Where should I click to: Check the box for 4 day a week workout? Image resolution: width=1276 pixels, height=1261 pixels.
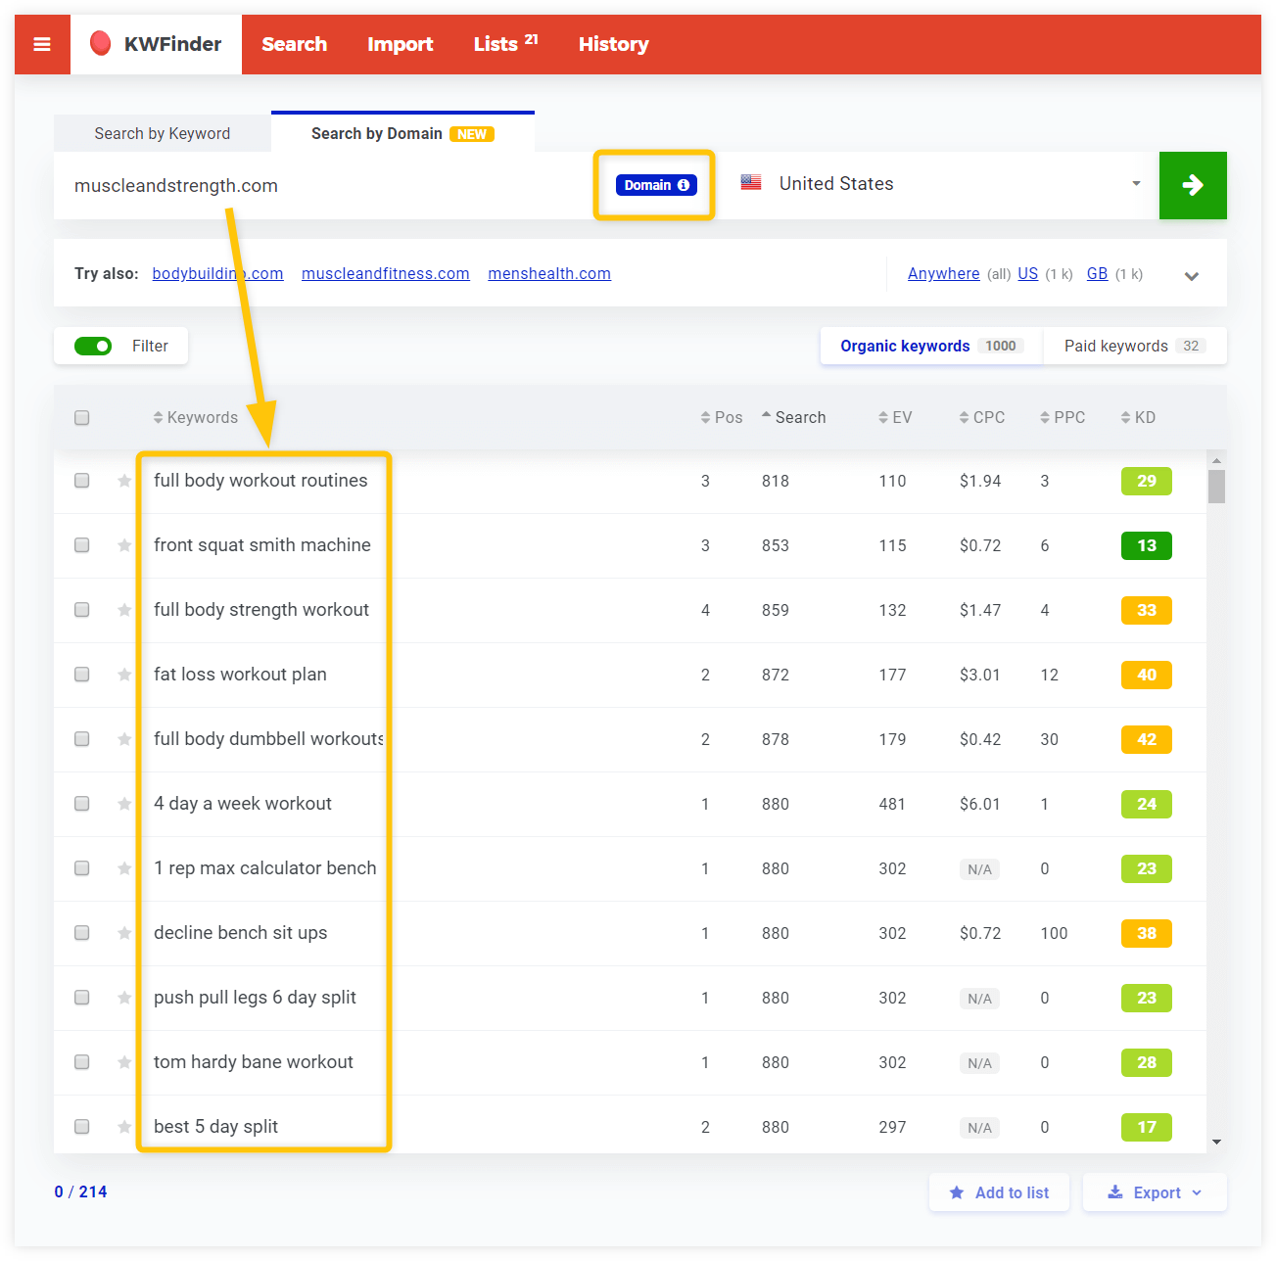coord(82,804)
